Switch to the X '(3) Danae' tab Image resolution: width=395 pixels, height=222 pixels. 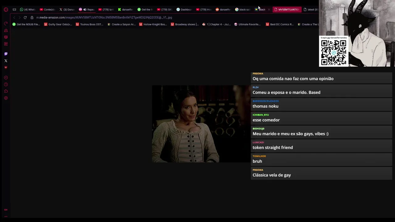(x=67, y=10)
